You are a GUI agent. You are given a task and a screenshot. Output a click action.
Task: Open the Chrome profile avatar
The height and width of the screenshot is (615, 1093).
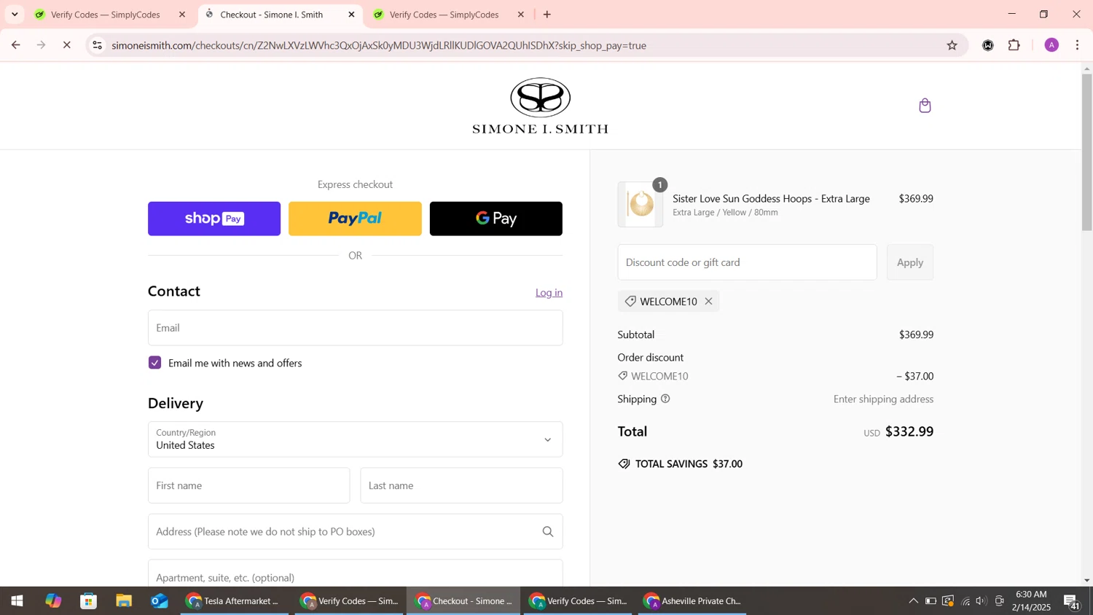tap(1051, 45)
